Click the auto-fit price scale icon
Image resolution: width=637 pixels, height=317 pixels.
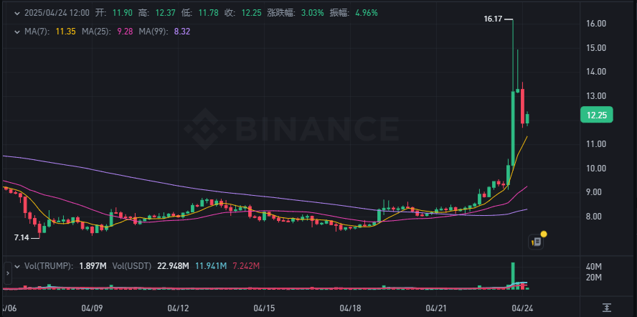607,307
